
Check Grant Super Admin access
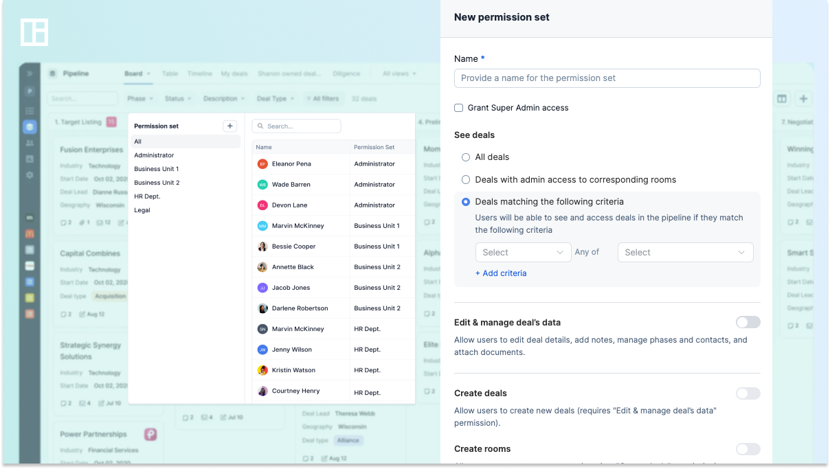pos(459,108)
